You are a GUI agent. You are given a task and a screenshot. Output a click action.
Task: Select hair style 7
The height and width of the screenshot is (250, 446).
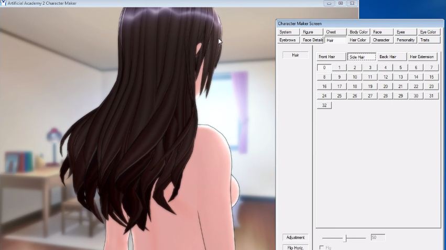point(431,68)
